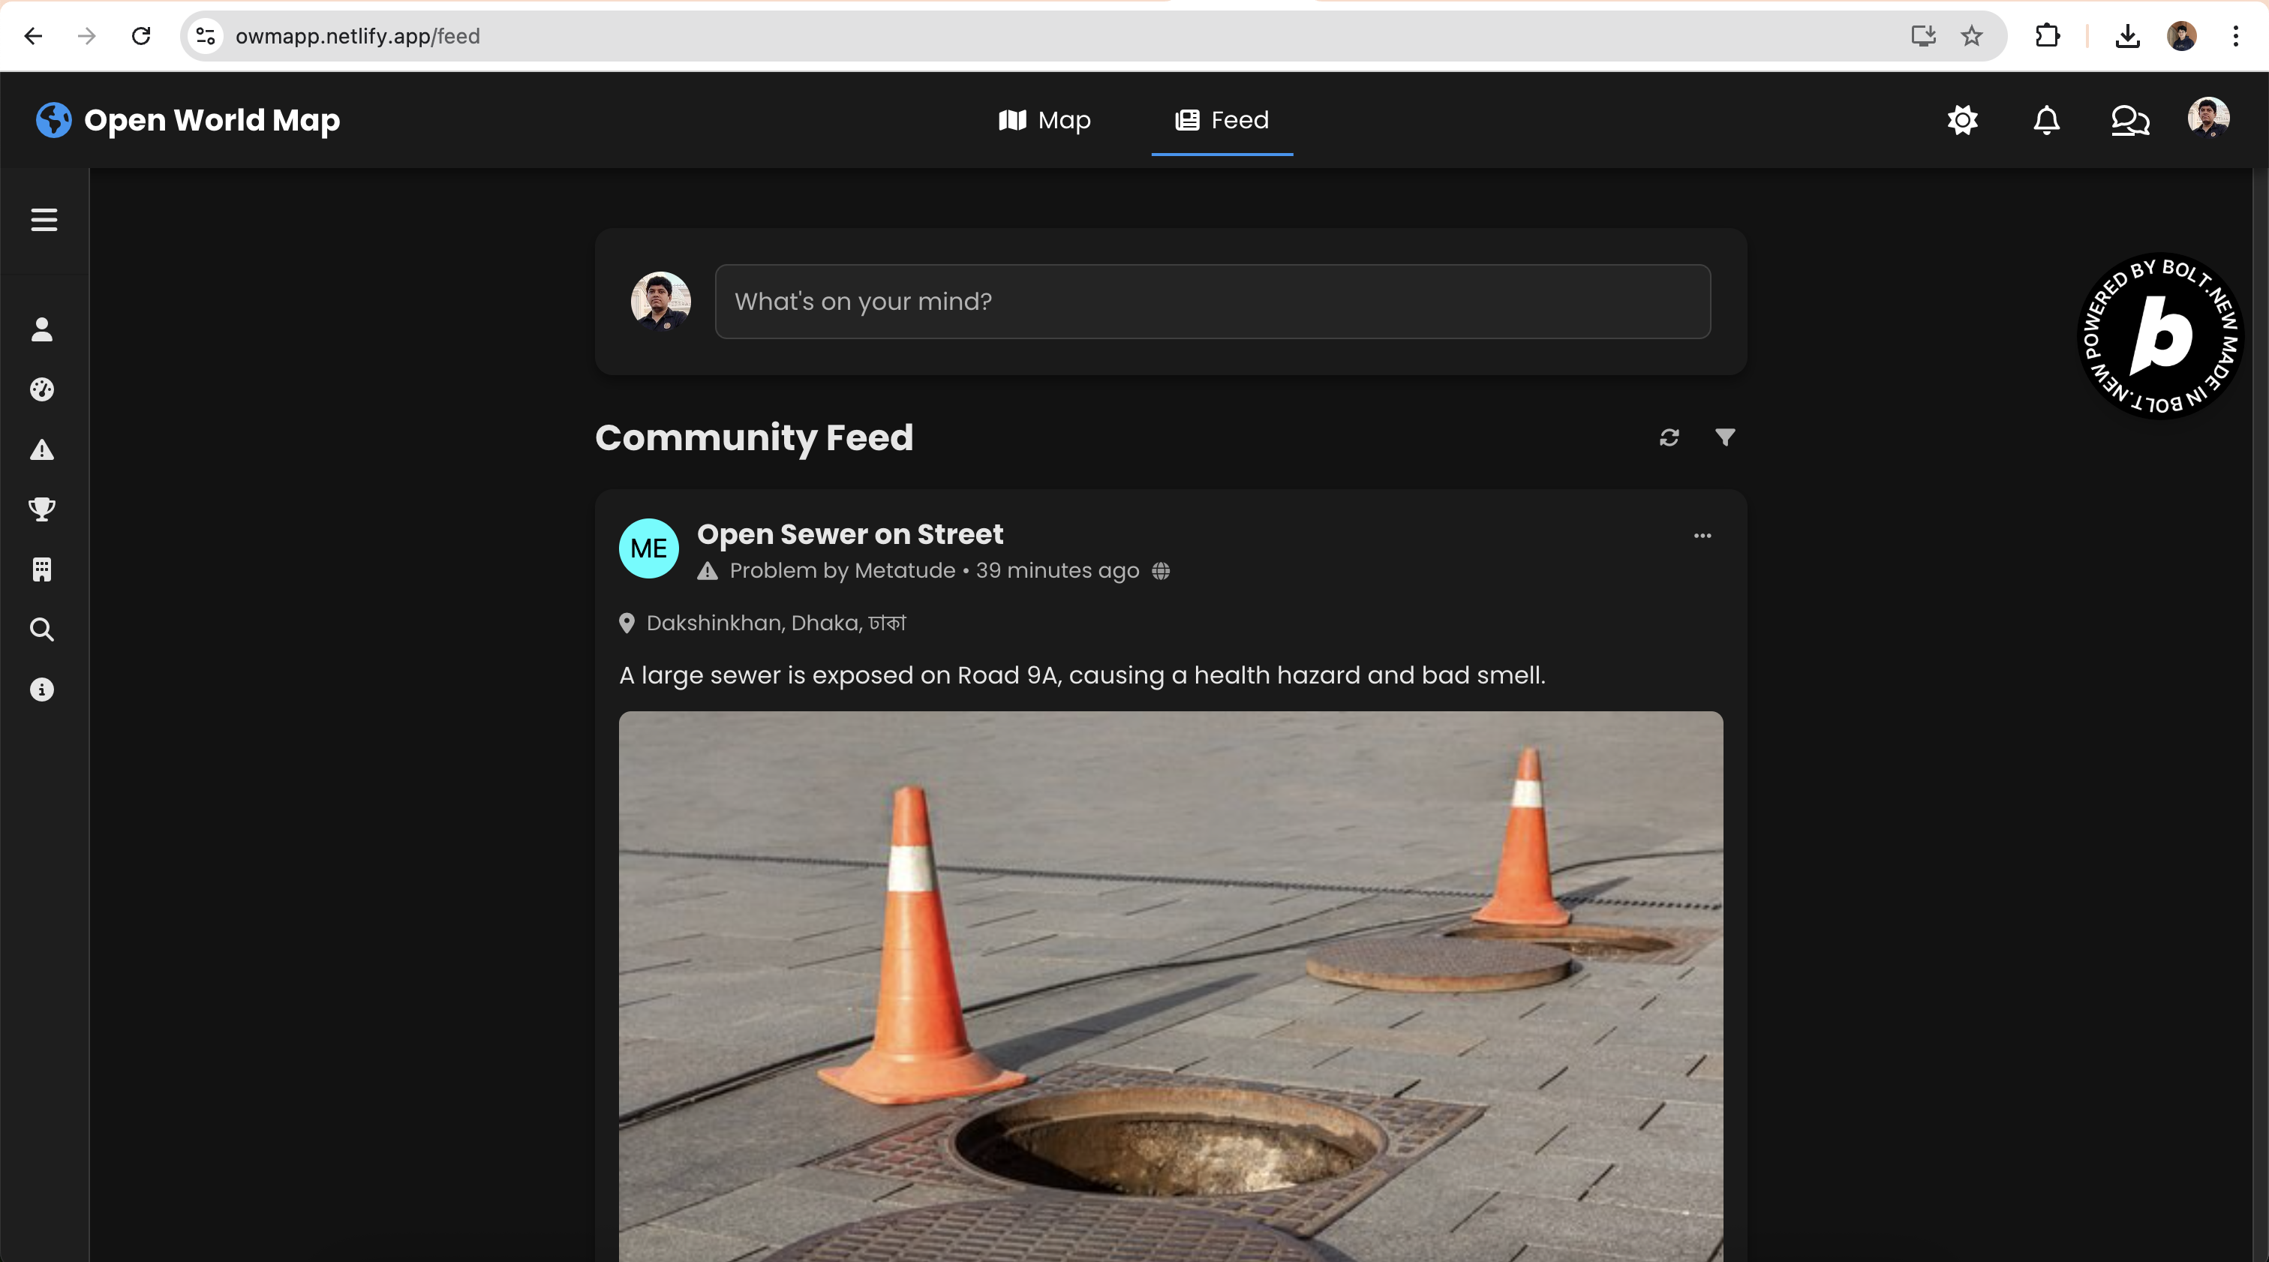2269x1262 pixels.
Task: Open the trophy leaderboard icon
Action: (x=42, y=509)
